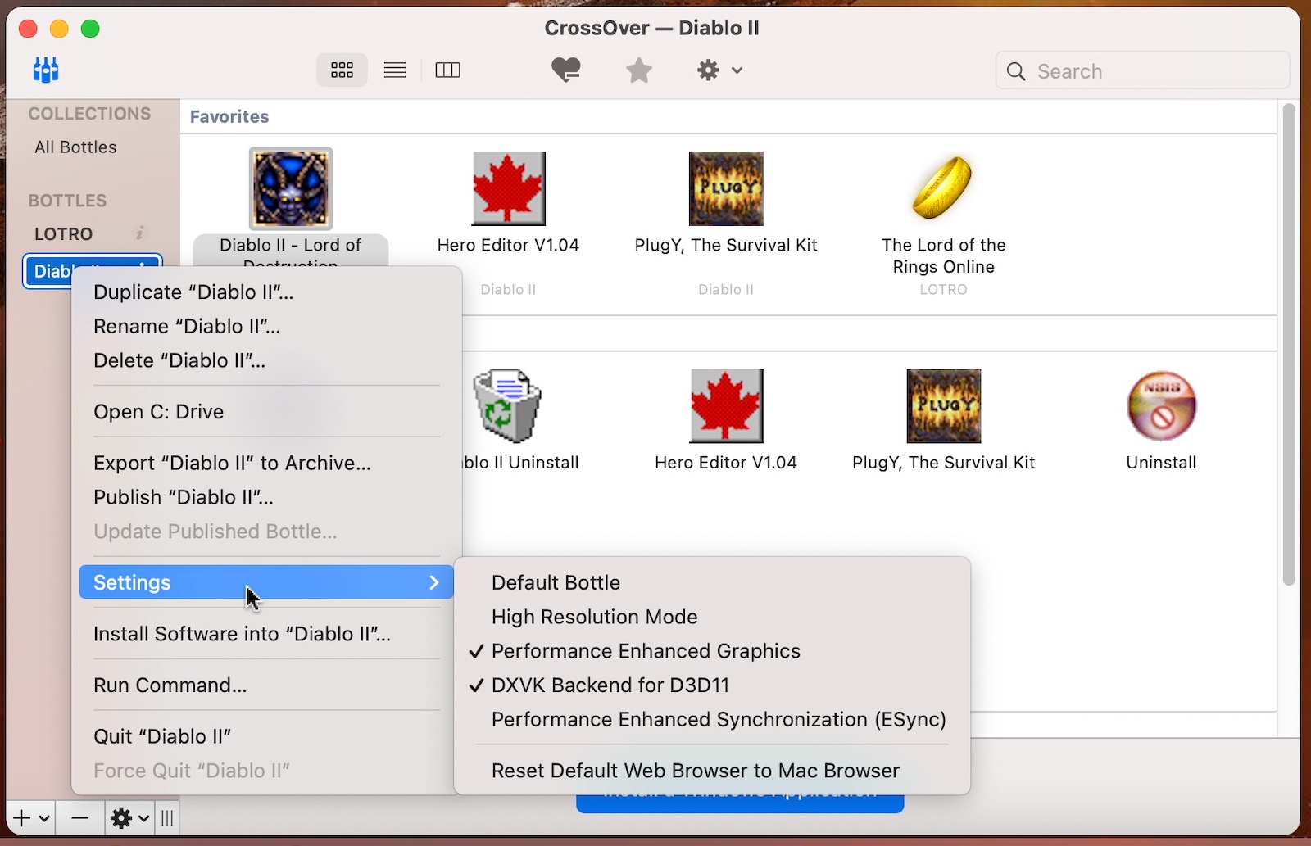
Task: Click the Favorites section header
Action: [229, 117]
